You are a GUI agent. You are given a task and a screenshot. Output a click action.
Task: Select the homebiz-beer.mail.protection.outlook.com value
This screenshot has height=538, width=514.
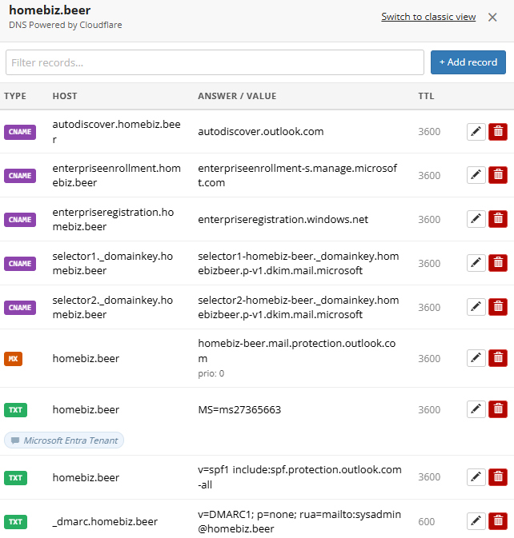(x=296, y=351)
